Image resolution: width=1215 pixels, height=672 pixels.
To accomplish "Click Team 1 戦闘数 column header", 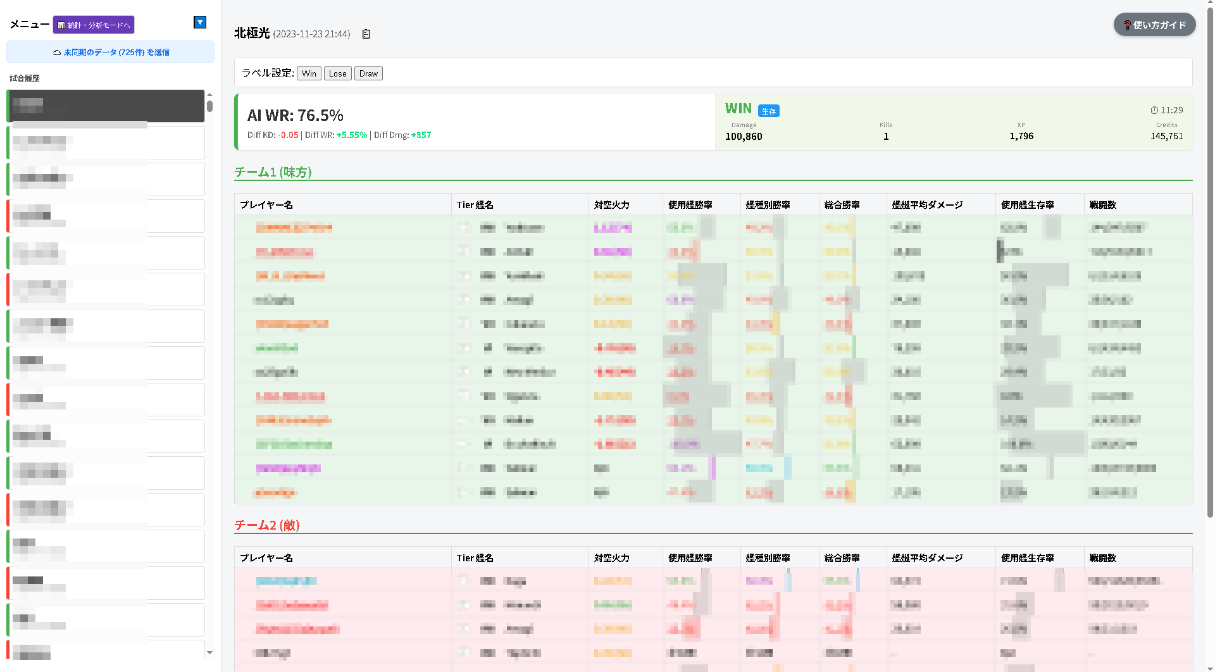I will (x=1102, y=205).
